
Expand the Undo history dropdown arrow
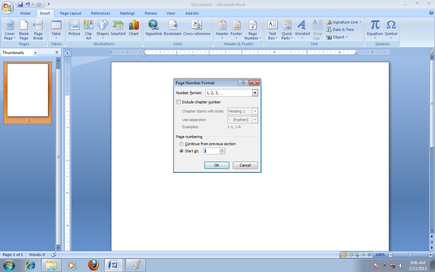[x=33, y=4]
